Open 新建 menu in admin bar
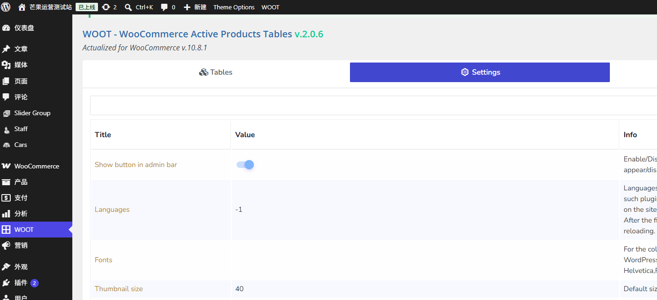657x300 pixels. point(195,7)
